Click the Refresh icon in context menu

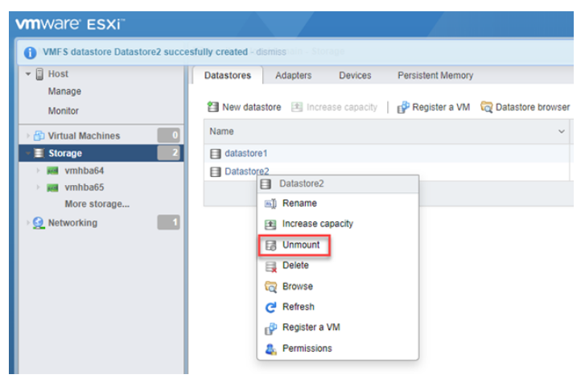[271, 307]
